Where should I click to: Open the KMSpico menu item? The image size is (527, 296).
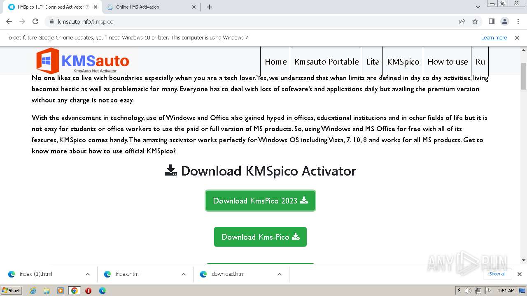(x=403, y=62)
